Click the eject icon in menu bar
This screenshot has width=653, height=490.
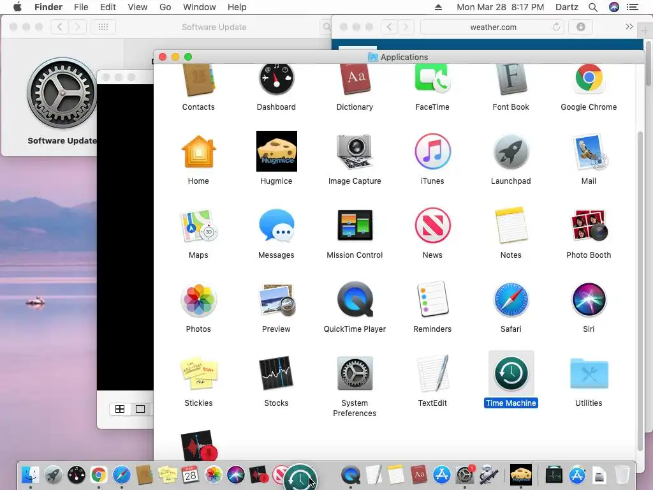click(x=438, y=7)
